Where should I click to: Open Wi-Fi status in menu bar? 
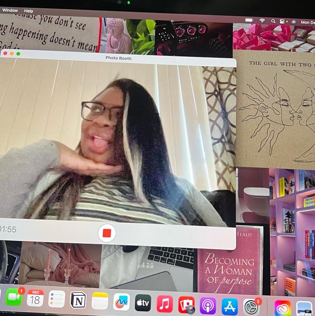tap(262, 21)
